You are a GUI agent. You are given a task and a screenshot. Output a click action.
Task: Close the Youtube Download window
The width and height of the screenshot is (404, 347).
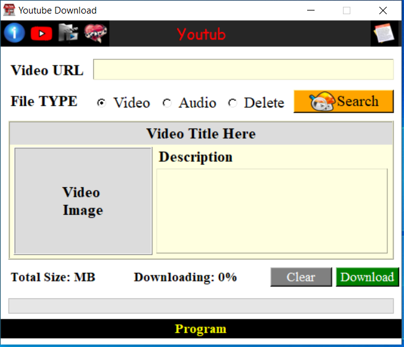[x=383, y=10]
